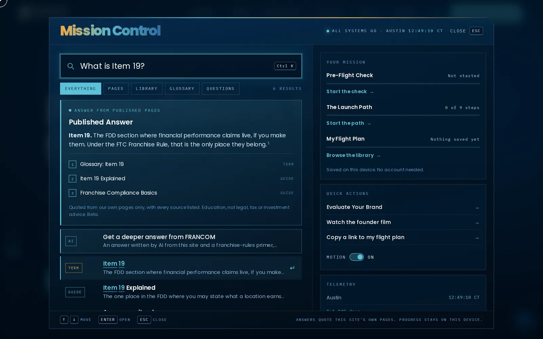The height and width of the screenshot is (339, 543).
Task: Switch to the Questions tab
Action: (x=221, y=88)
